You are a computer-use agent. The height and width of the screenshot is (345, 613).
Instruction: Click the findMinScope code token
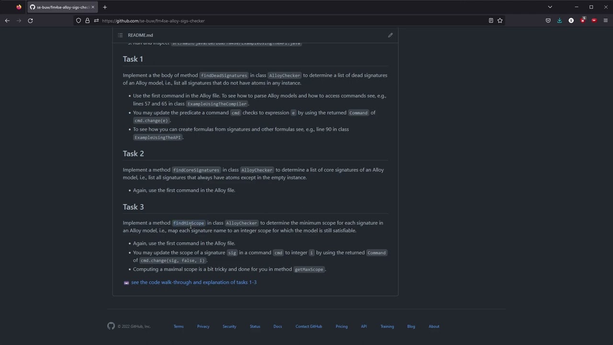click(x=189, y=223)
